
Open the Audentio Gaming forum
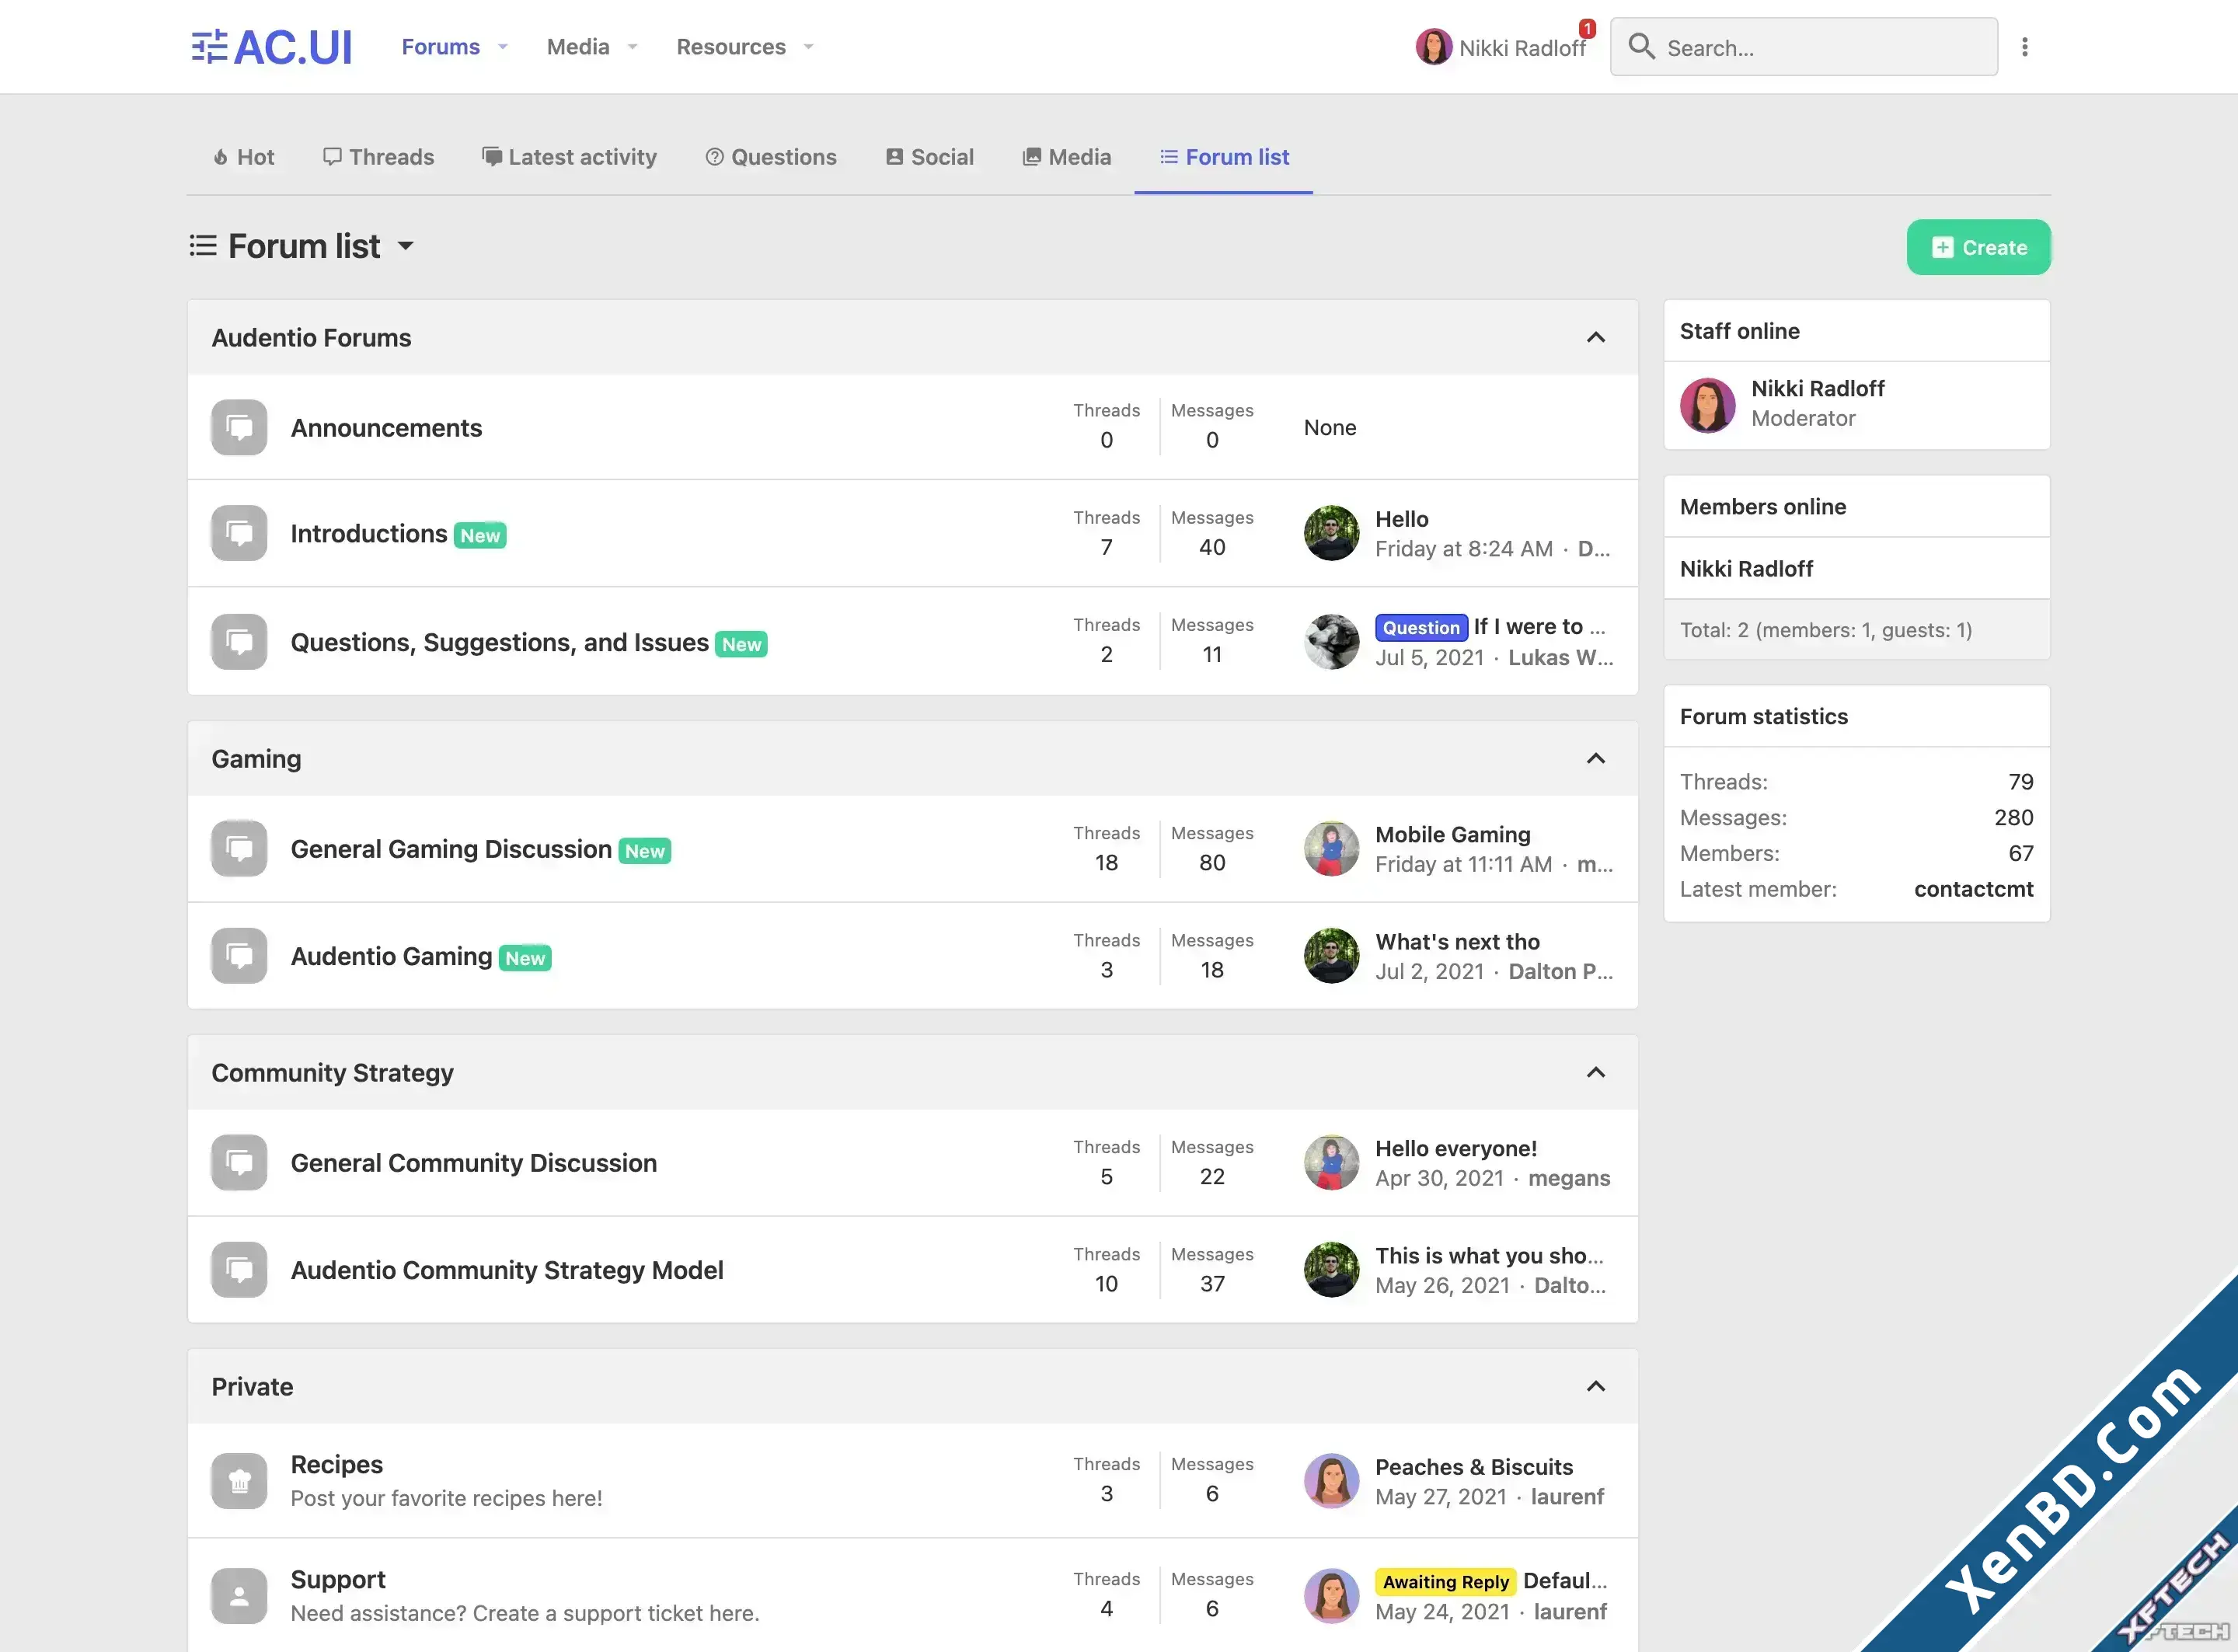(391, 956)
